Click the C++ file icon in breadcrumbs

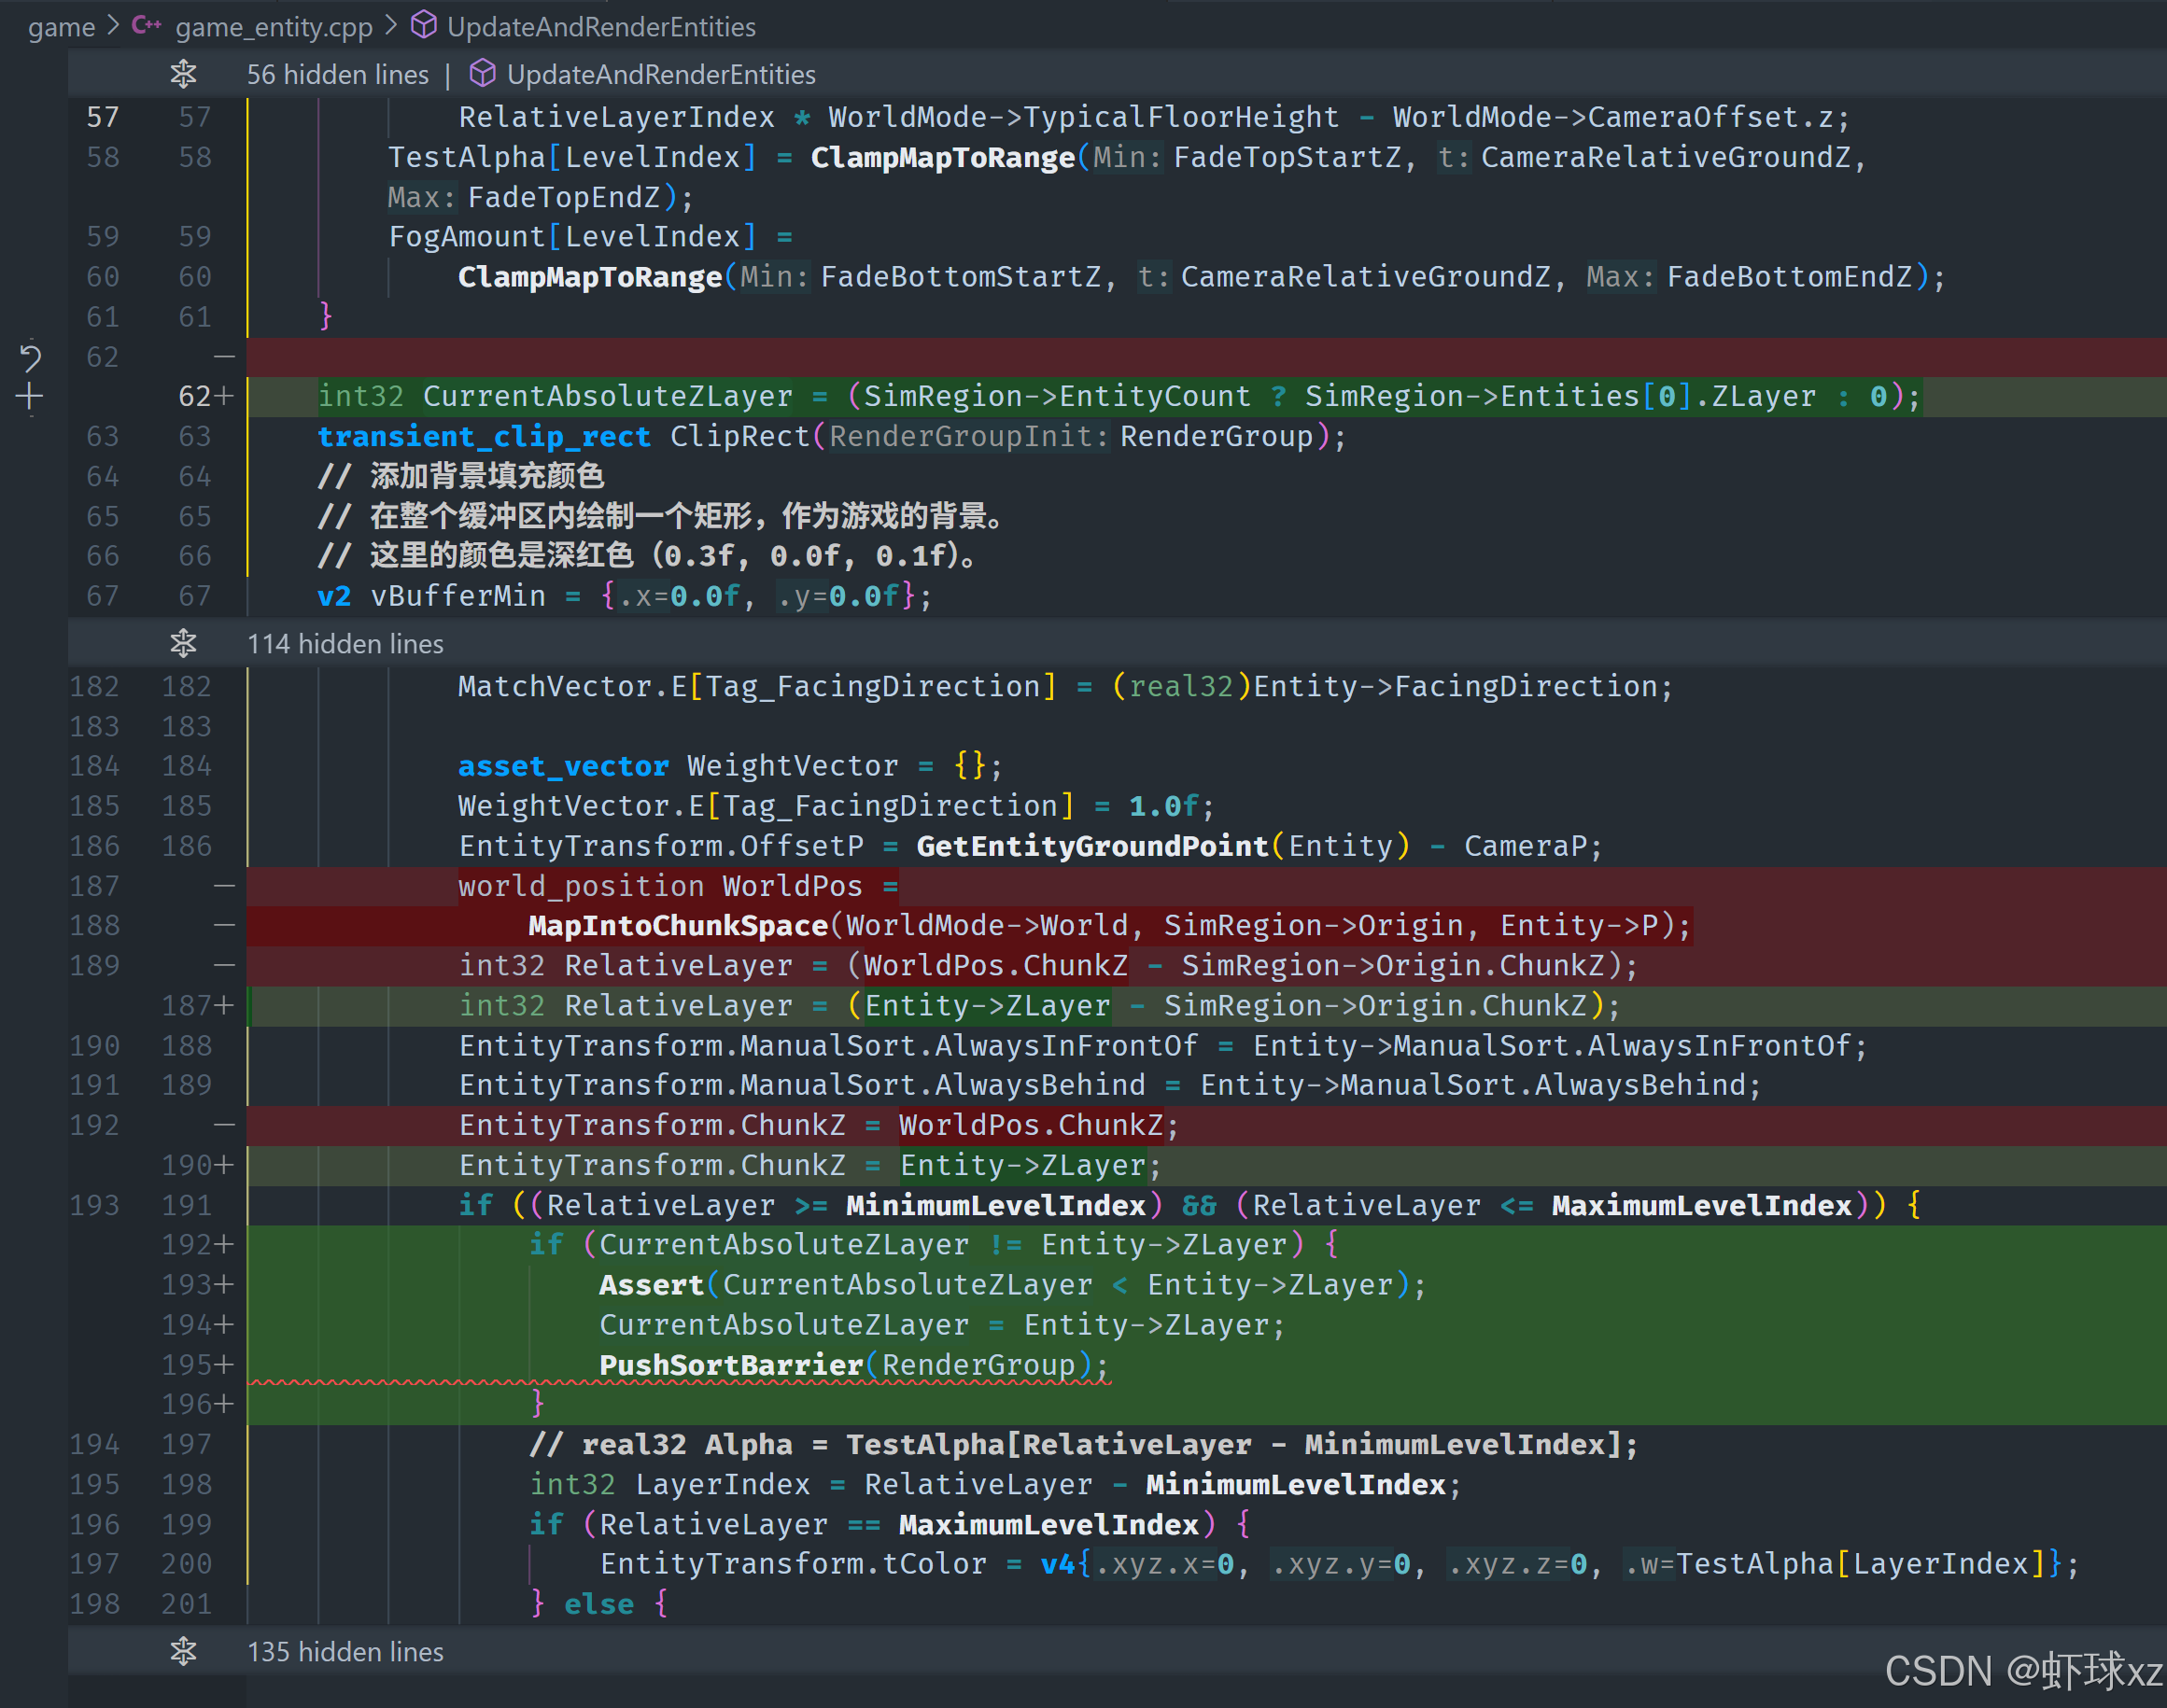tap(146, 26)
